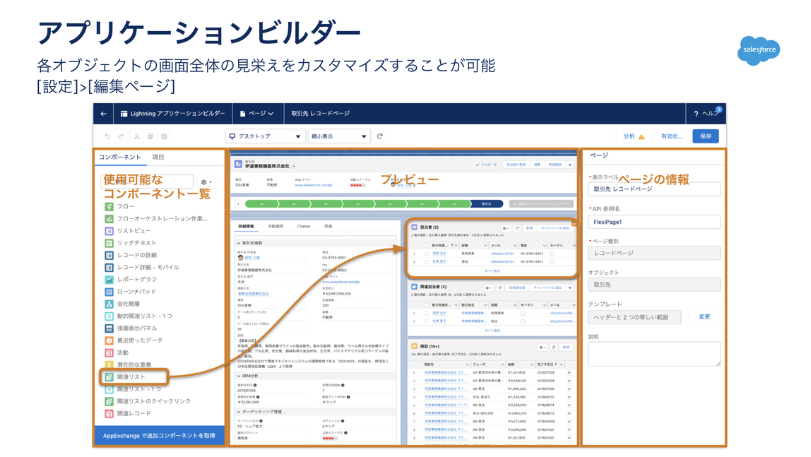The height and width of the screenshot is (457, 811).
Task: Refresh the canvas preview with the reload icon
Action: (x=379, y=136)
